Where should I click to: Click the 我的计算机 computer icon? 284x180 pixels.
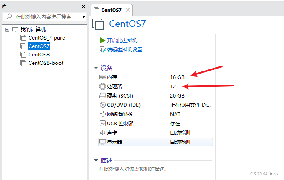click(x=15, y=29)
